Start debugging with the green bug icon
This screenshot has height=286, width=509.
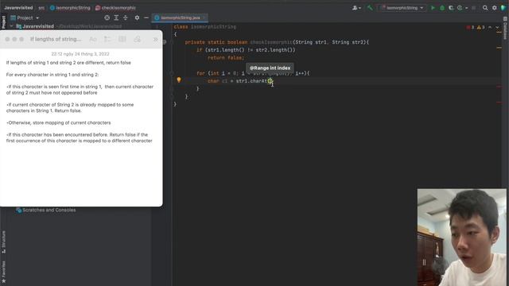point(442,8)
